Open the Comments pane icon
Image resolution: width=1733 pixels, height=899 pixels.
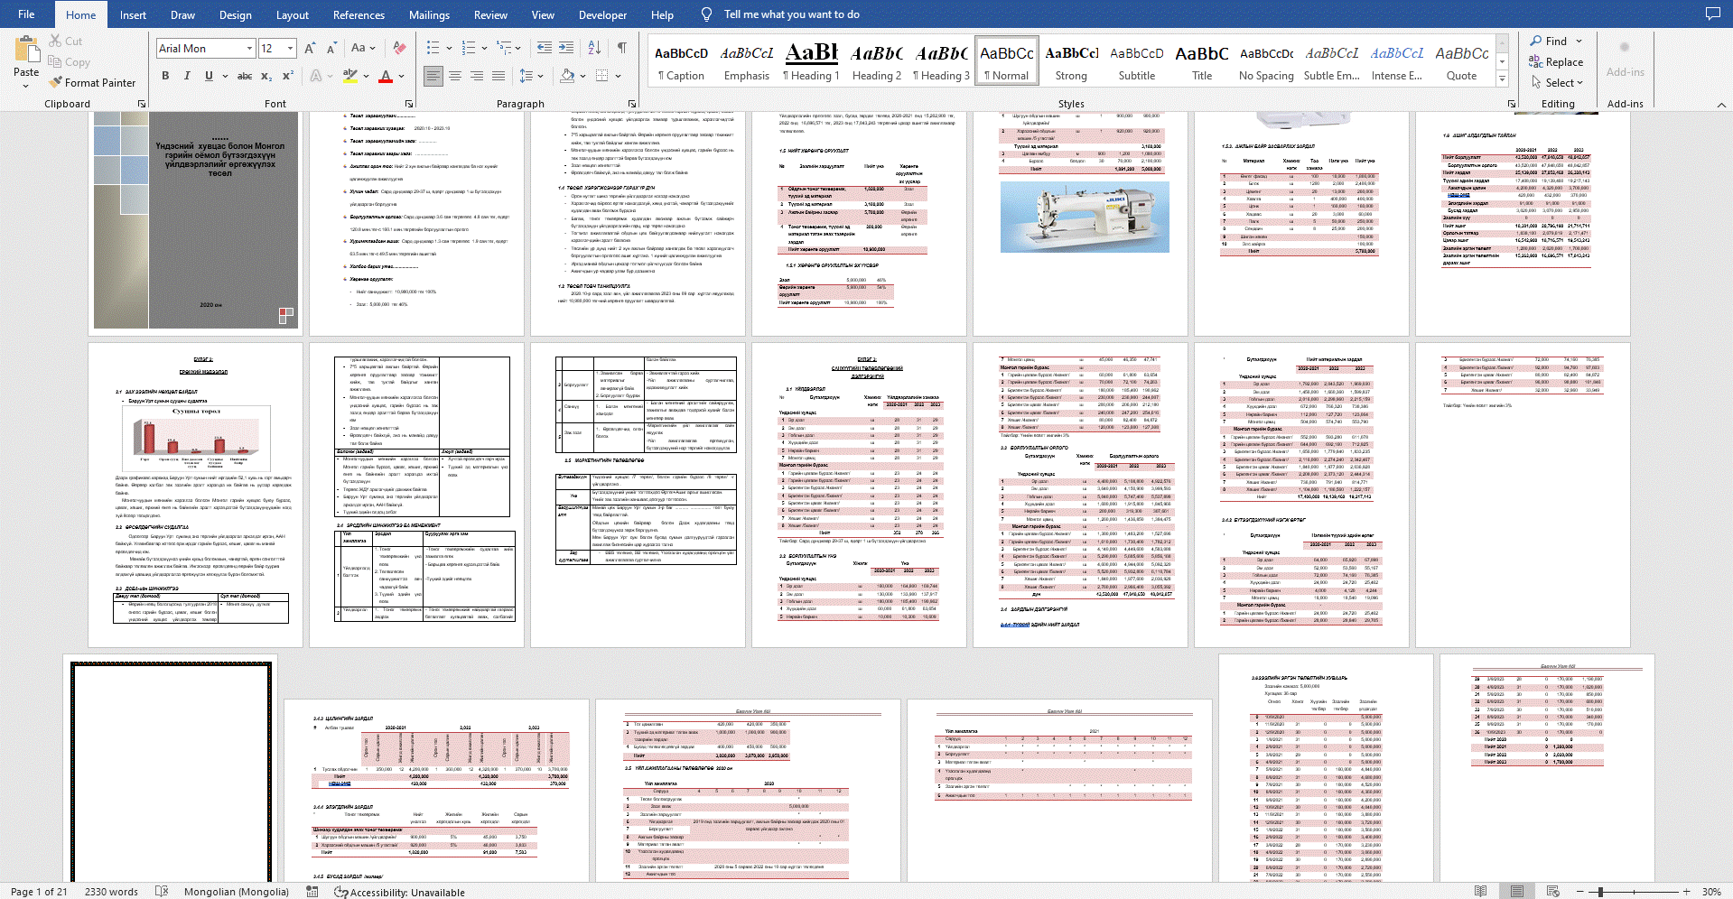(x=1712, y=14)
